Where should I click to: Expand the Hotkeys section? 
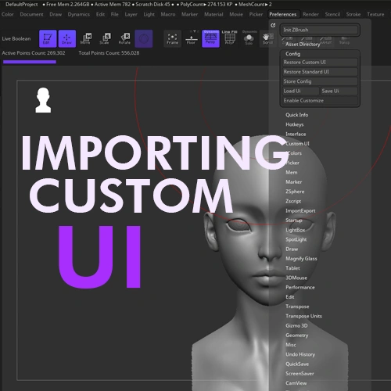295,124
